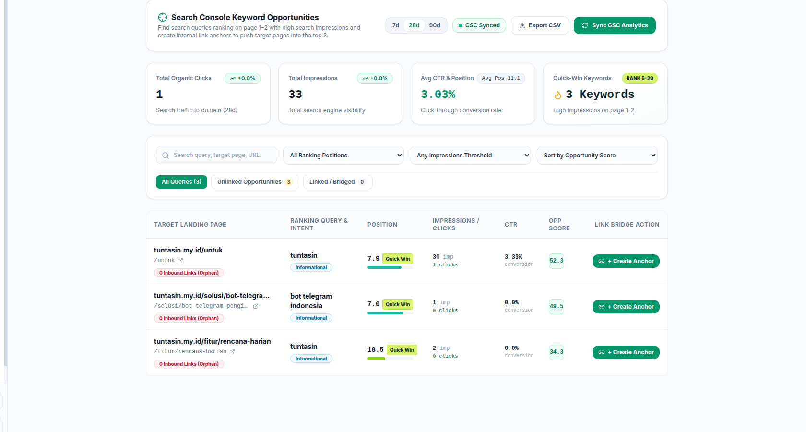
Task: Open the All Ranking Positions dropdown
Action: tap(344, 156)
